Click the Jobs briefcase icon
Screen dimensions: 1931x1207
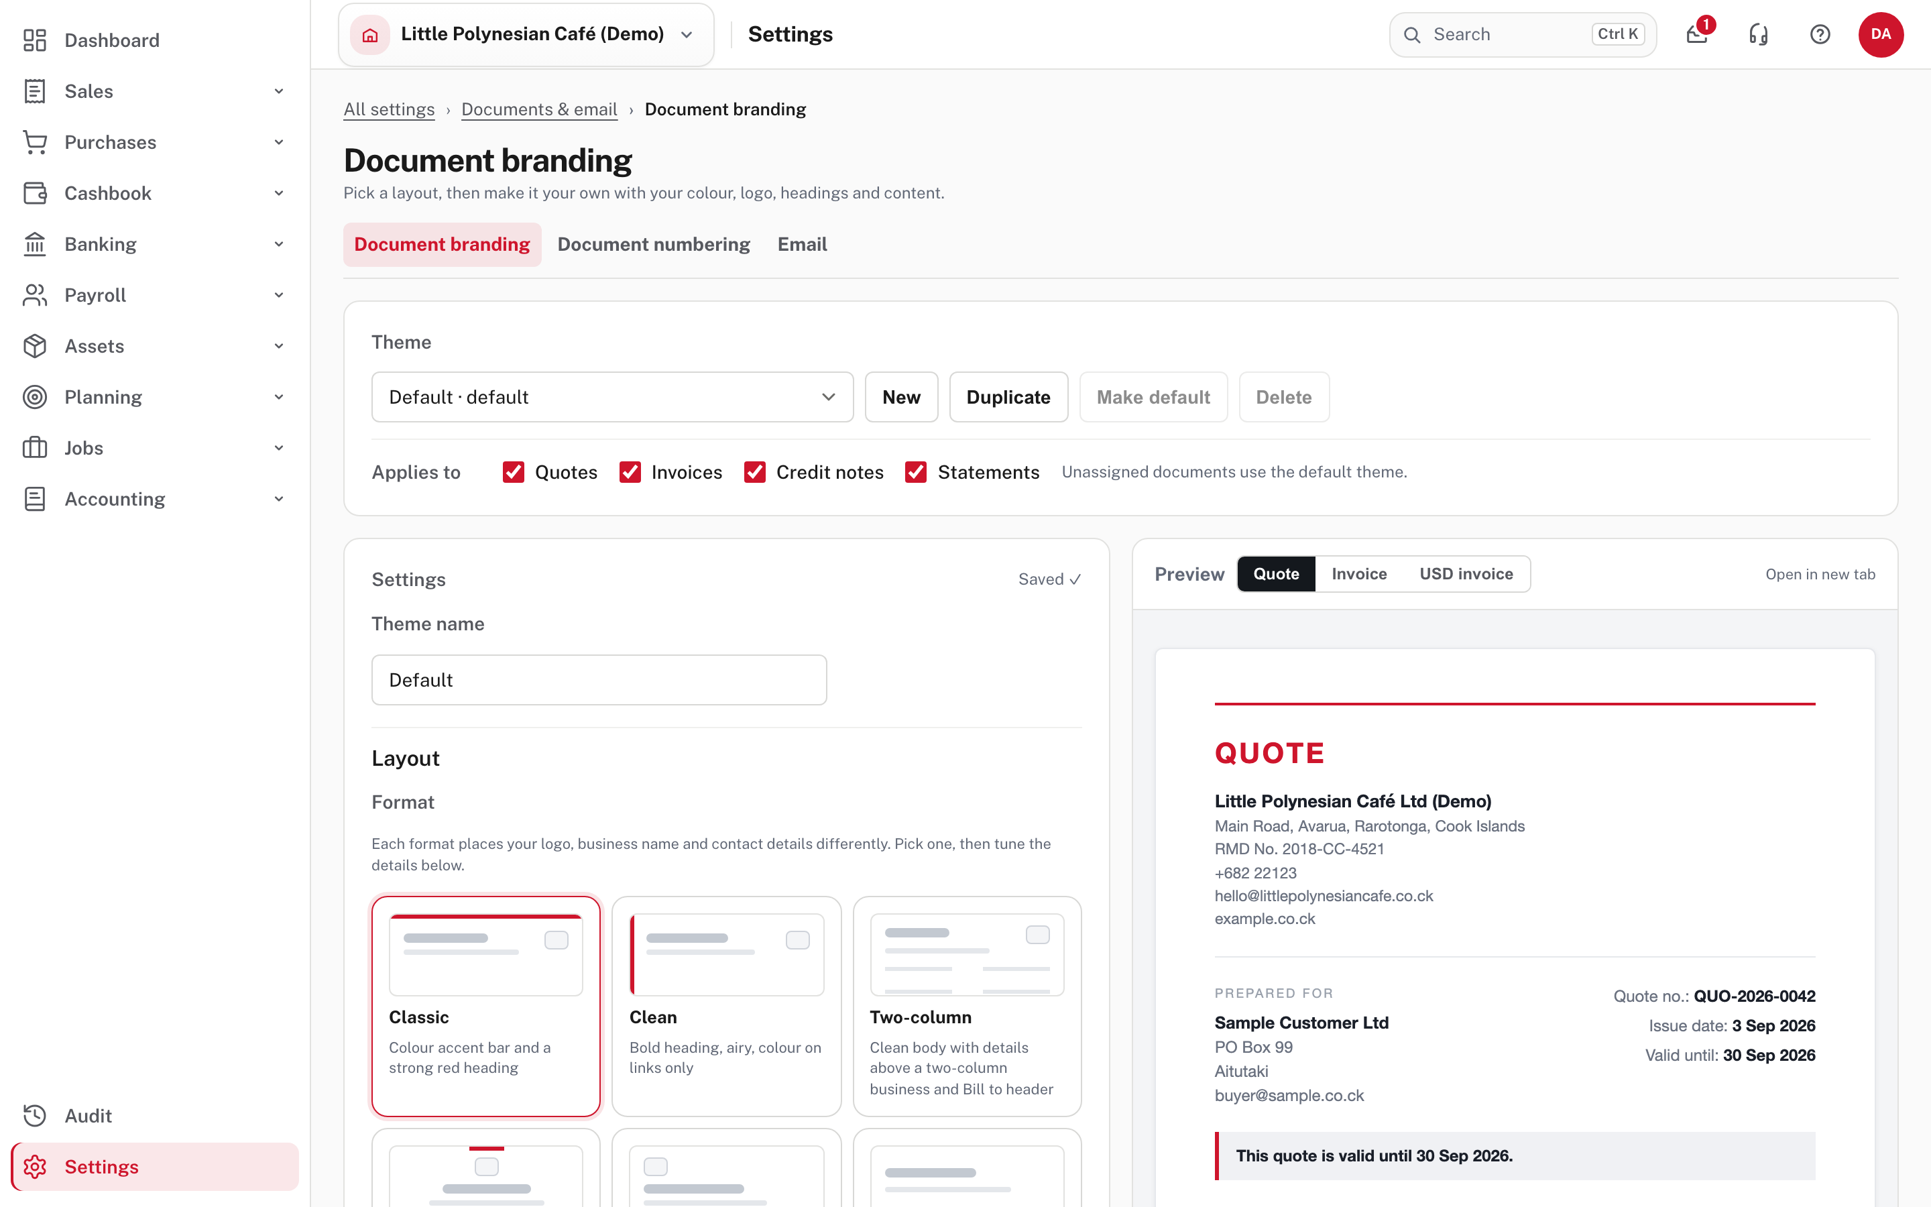[x=34, y=448]
